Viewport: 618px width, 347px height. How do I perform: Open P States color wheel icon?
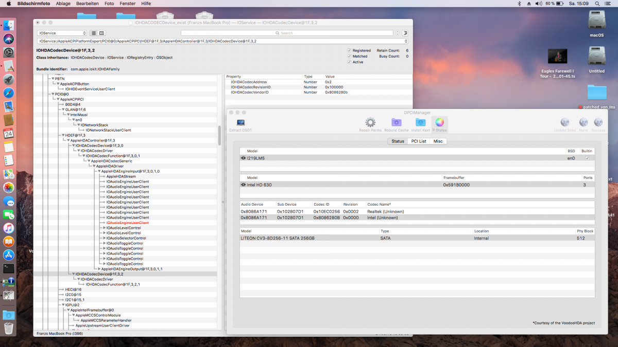(x=439, y=123)
